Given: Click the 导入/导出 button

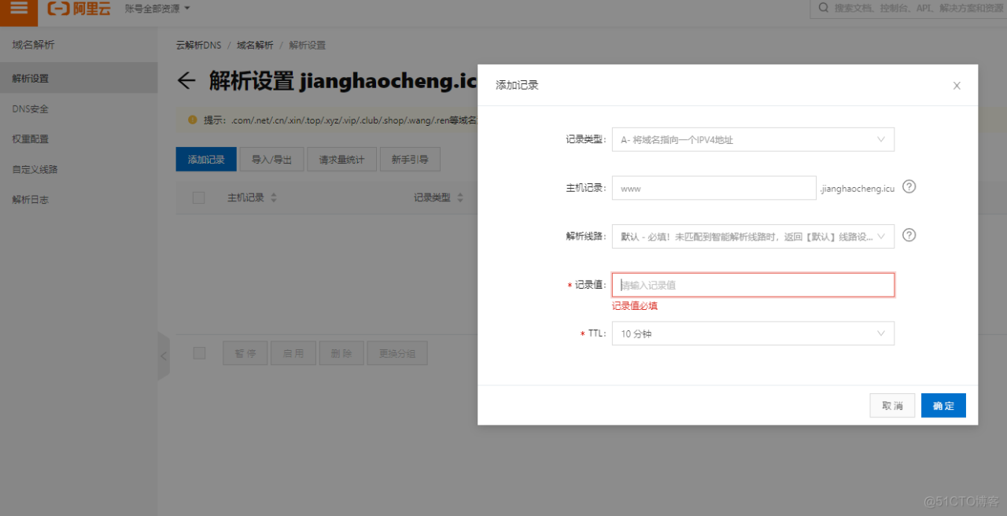Looking at the screenshot, I should point(271,159).
